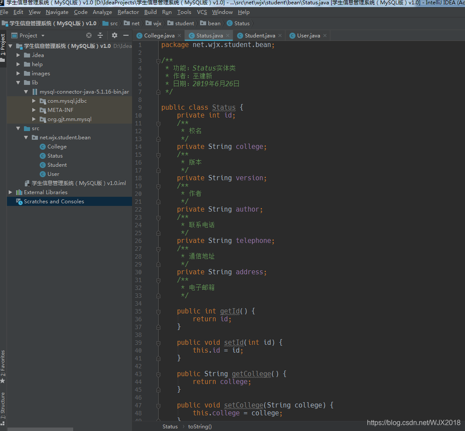
Task: Open the Analyze menu
Action: [102, 12]
